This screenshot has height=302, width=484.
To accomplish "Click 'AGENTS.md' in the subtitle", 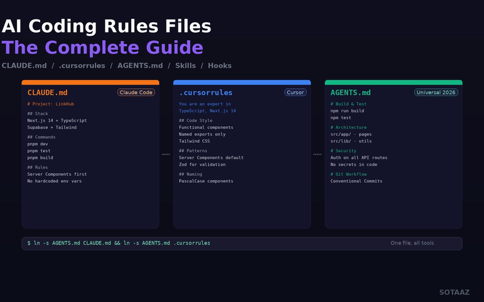I will 140,66.
